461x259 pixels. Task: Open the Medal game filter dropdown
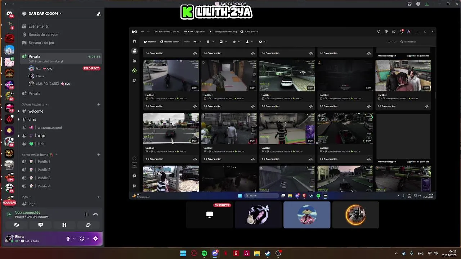click(197, 42)
